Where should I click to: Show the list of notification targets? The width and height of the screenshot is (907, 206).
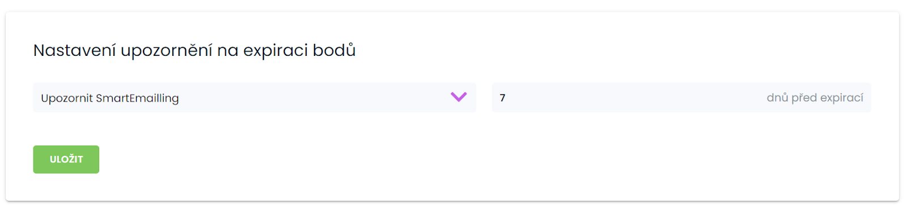coord(254,98)
